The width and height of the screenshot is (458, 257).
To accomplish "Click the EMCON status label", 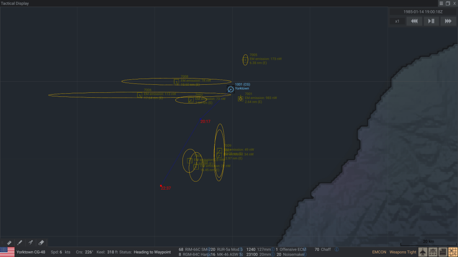I will point(379,252).
